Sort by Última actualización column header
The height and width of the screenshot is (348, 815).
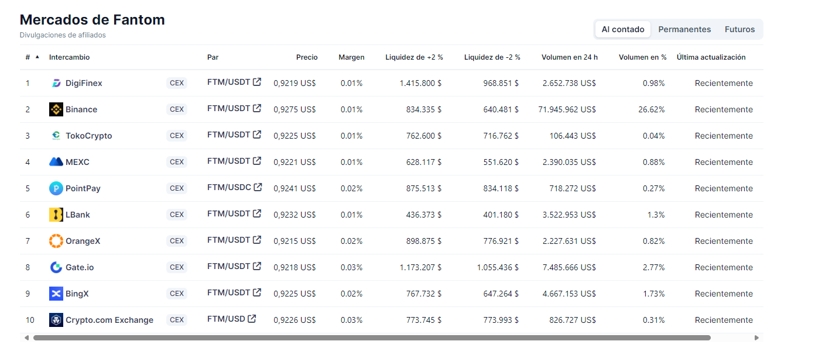click(x=711, y=57)
